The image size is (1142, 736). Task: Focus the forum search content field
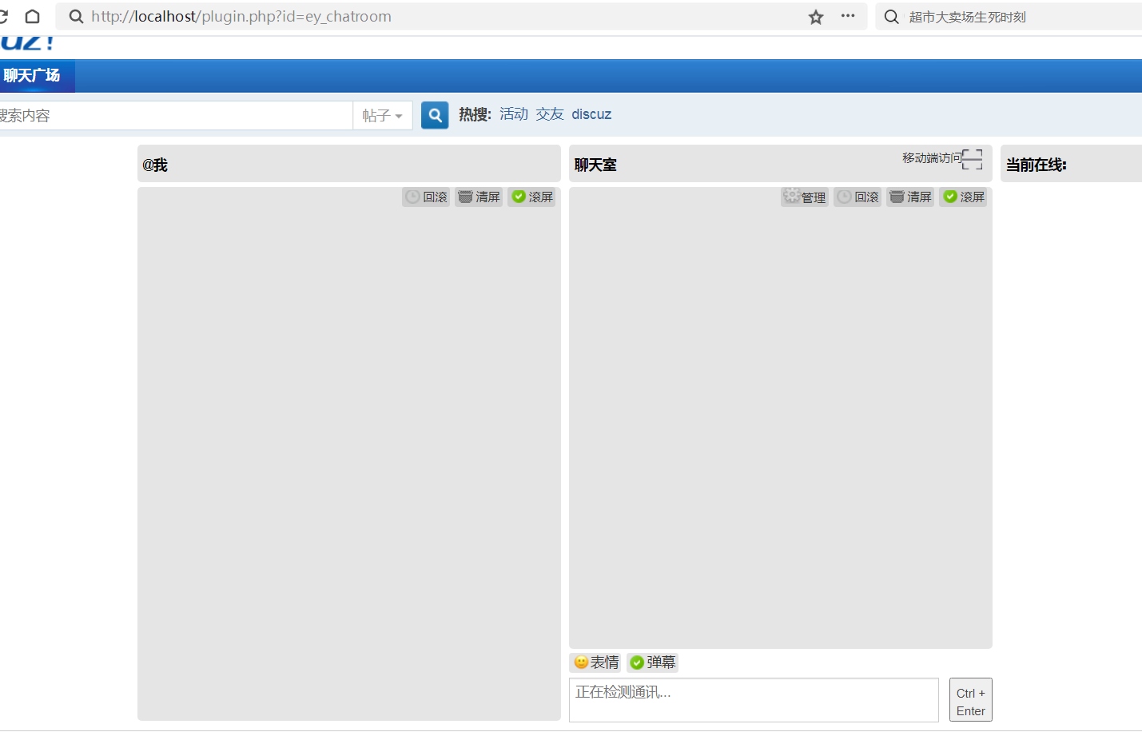click(176, 115)
